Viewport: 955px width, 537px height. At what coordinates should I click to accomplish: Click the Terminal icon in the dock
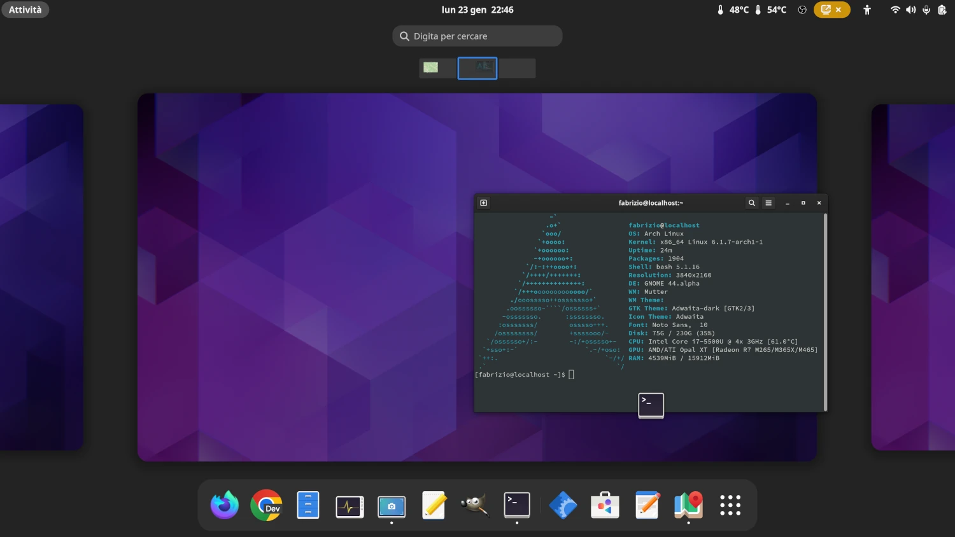pos(517,505)
